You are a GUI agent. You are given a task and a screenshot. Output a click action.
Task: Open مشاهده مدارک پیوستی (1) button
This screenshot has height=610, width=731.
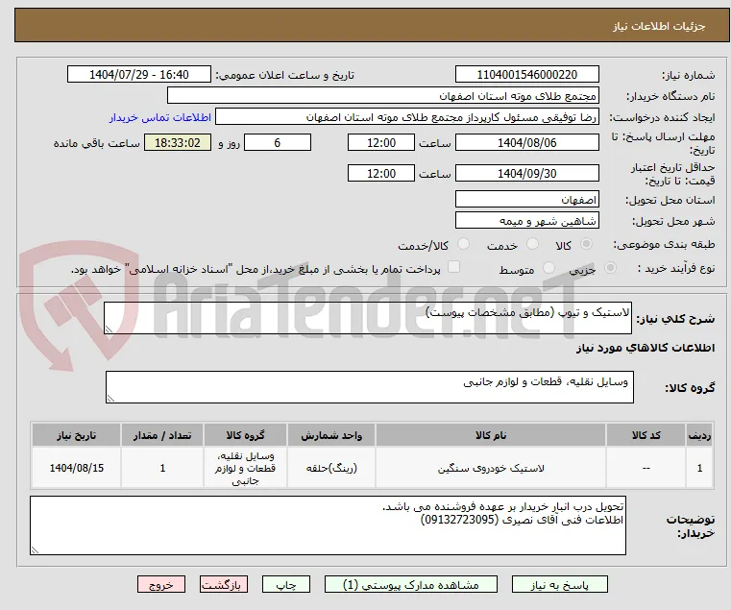(x=411, y=584)
